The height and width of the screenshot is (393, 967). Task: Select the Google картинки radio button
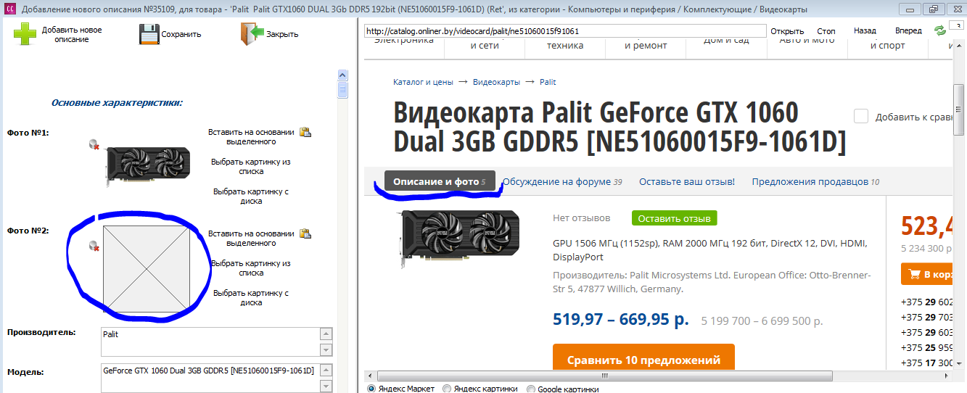pos(531,389)
